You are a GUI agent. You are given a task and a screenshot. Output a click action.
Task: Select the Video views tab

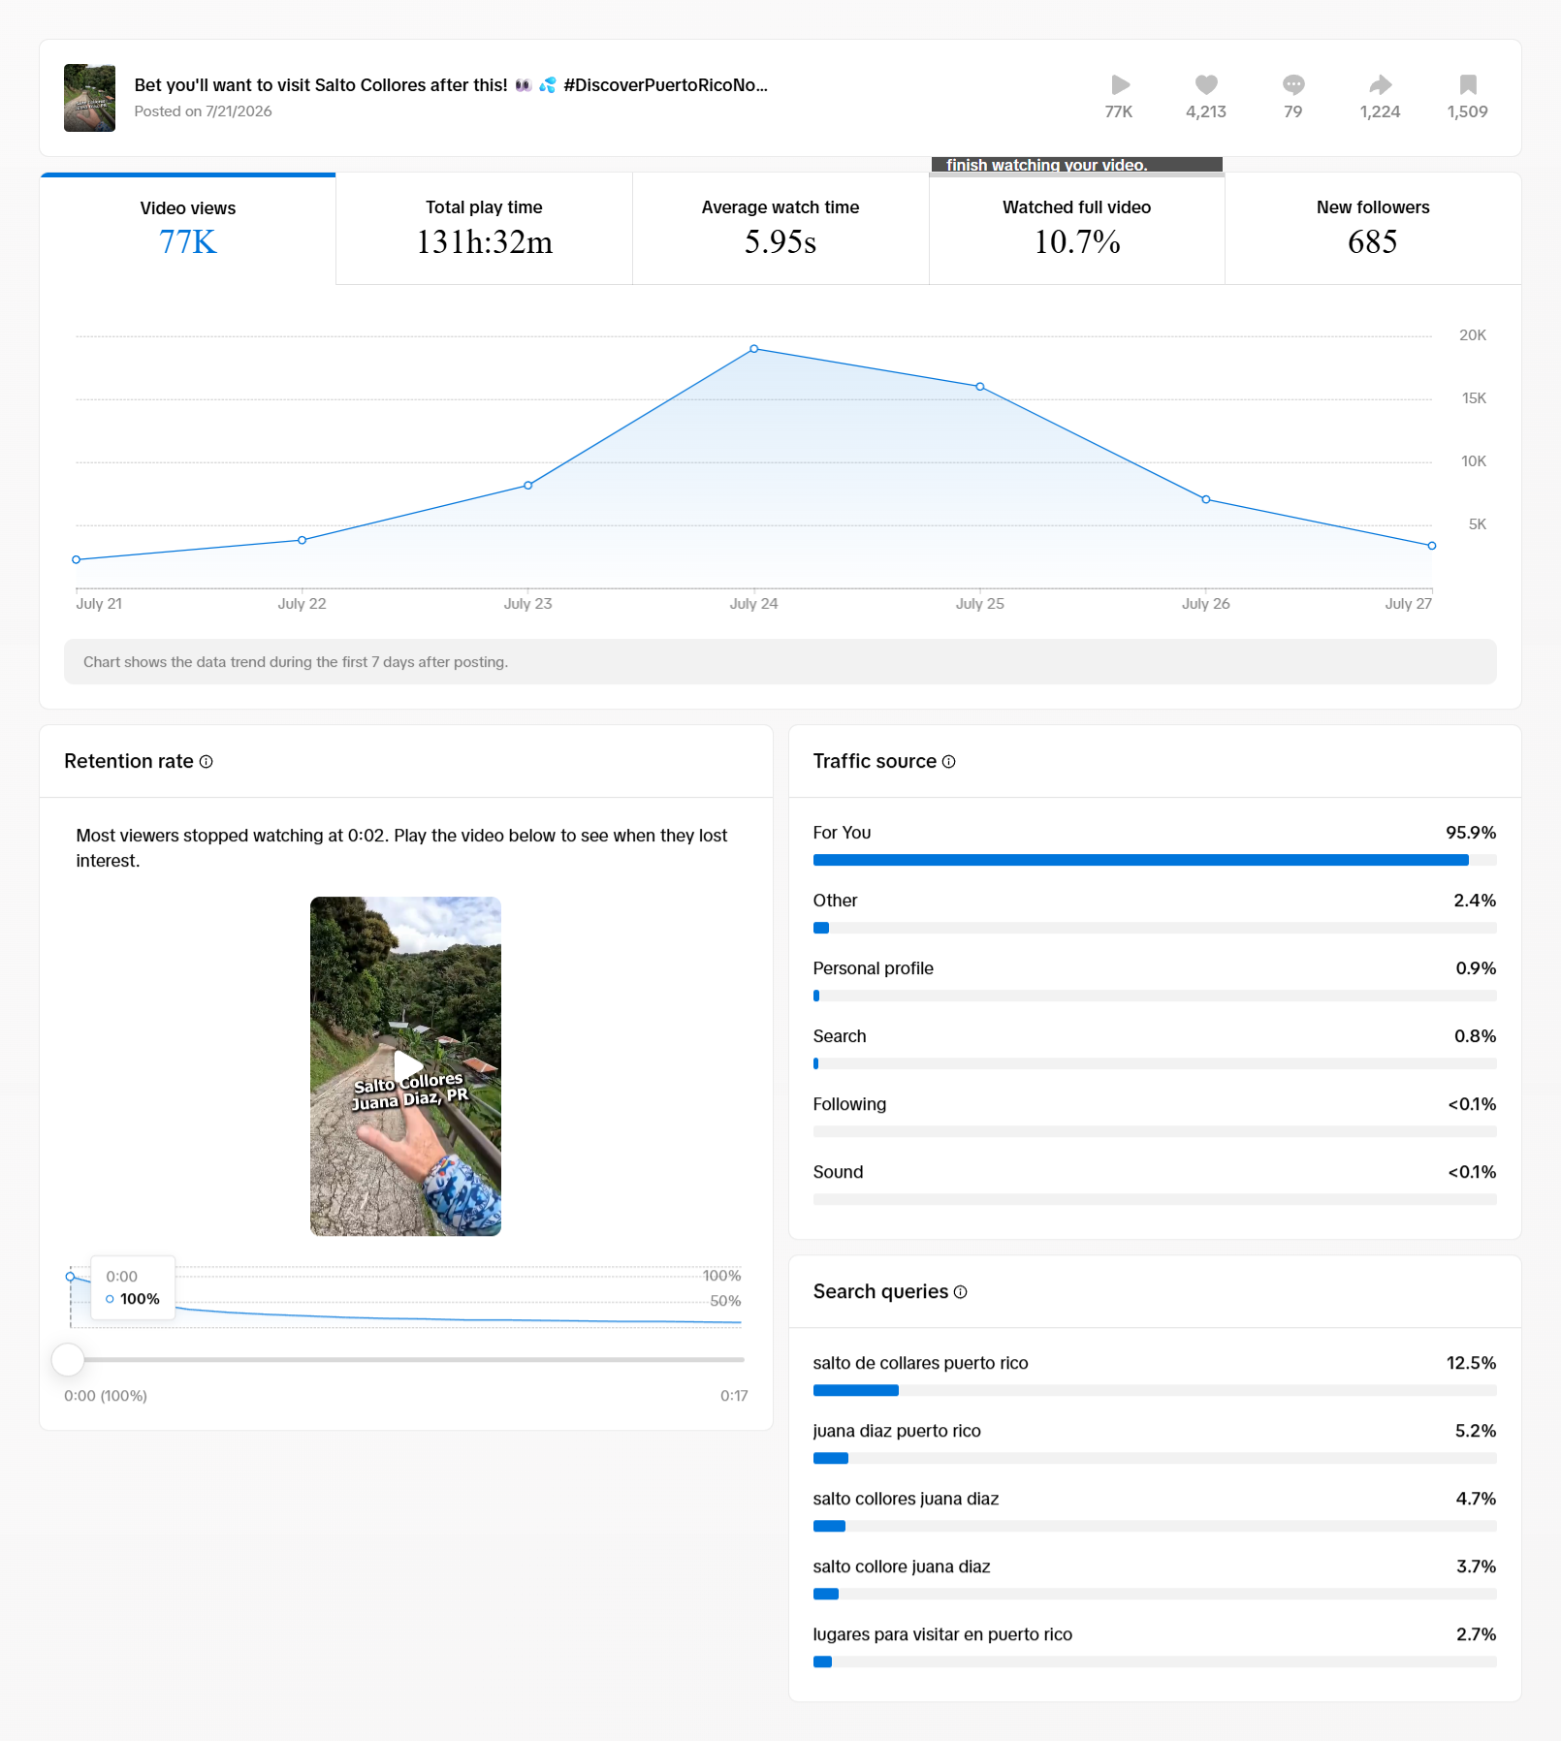point(188,229)
